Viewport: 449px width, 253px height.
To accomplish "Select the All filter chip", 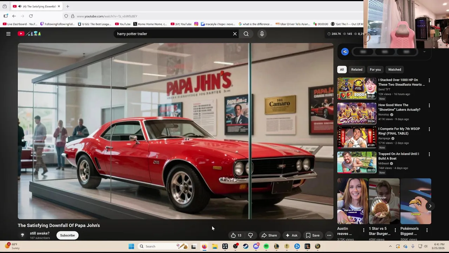I will tap(342, 70).
